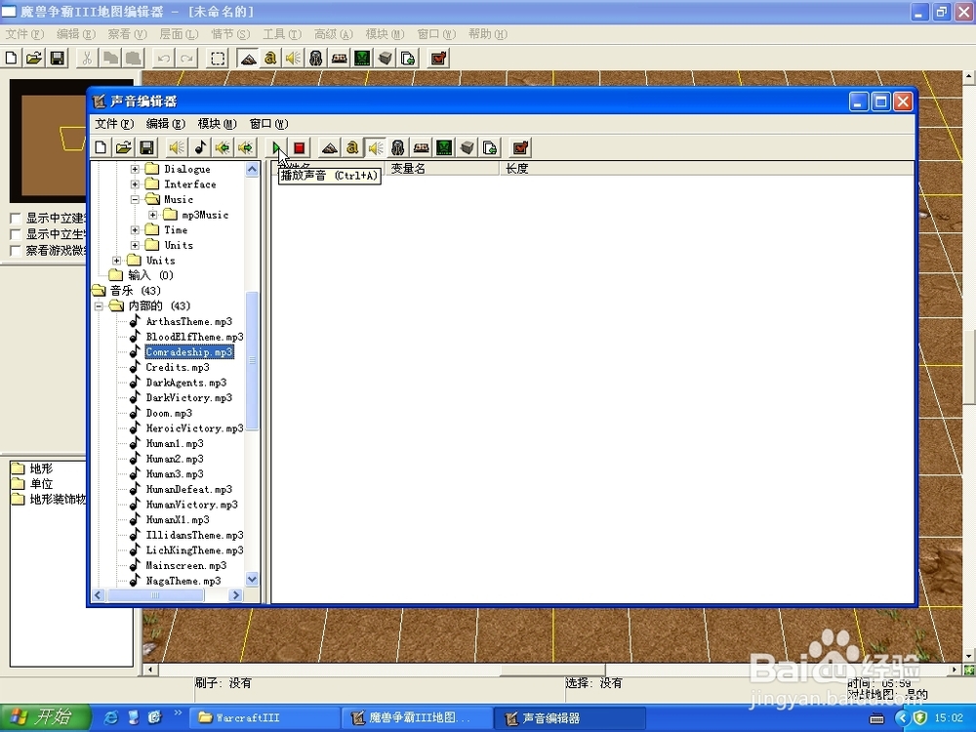Screen dimensions: 976x732
Task: Open the 开始 Start button
Action: point(45,717)
